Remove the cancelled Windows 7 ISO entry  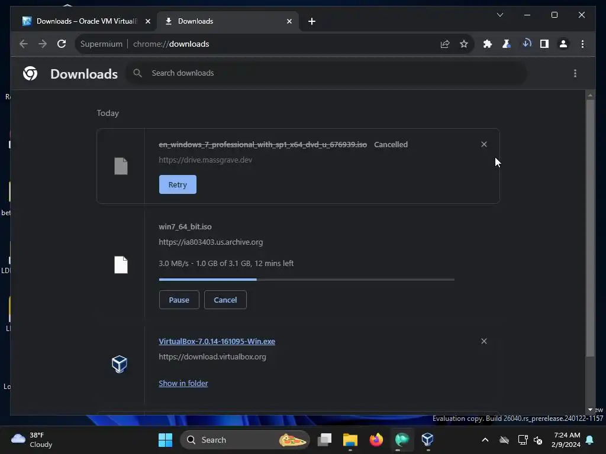click(484, 144)
